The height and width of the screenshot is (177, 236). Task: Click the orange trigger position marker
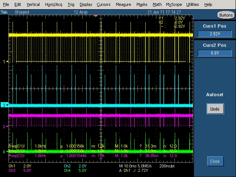96,15
